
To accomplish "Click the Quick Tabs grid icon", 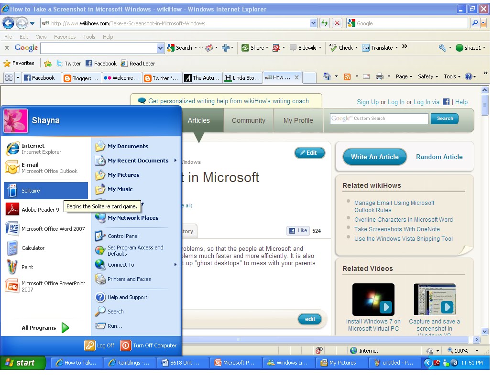I will (x=9, y=78).
